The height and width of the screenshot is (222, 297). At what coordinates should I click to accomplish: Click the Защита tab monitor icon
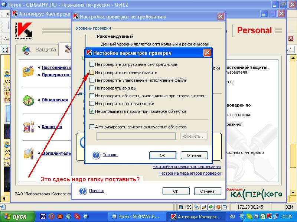tap(26, 50)
